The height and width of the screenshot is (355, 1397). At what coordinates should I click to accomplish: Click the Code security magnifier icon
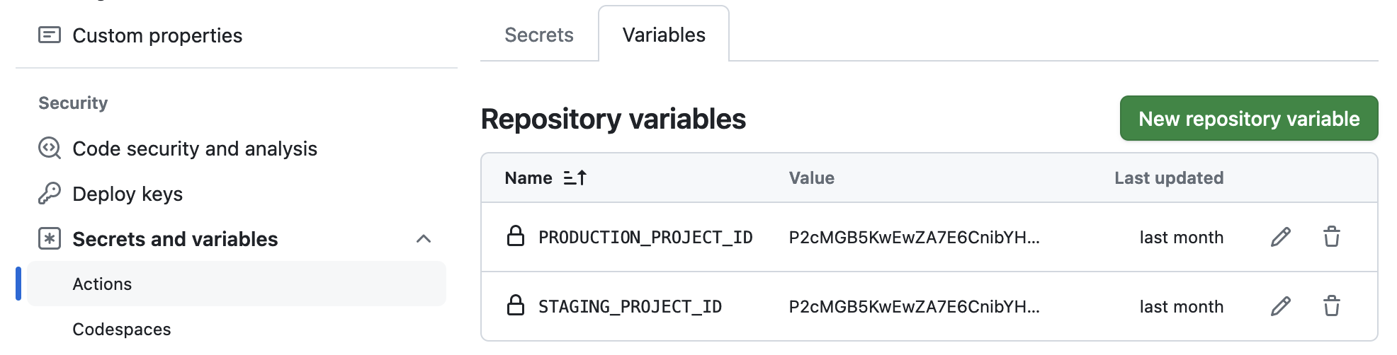coord(50,149)
